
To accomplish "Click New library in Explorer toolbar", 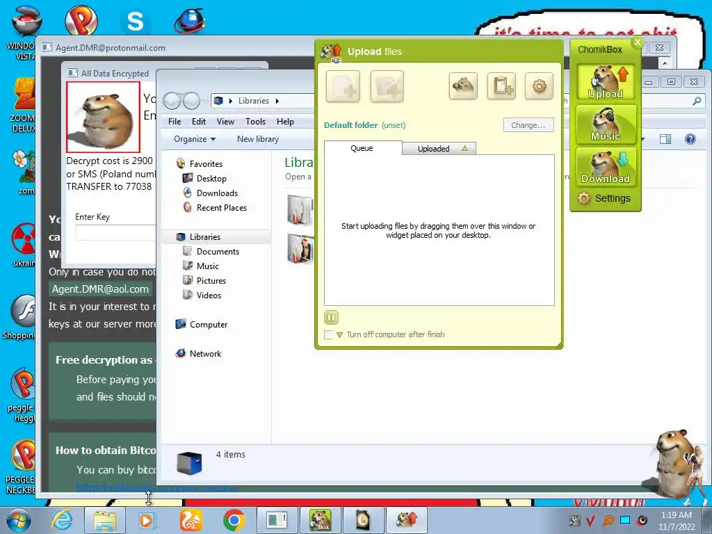I will click(x=258, y=139).
